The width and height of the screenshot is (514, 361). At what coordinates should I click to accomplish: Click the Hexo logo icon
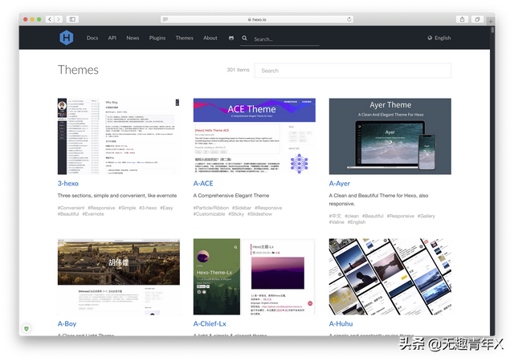click(x=67, y=38)
